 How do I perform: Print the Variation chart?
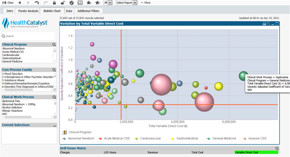coord(264,24)
